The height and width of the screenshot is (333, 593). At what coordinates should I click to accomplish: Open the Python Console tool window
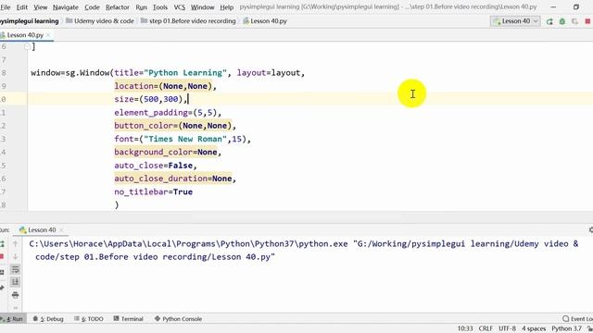click(178, 319)
